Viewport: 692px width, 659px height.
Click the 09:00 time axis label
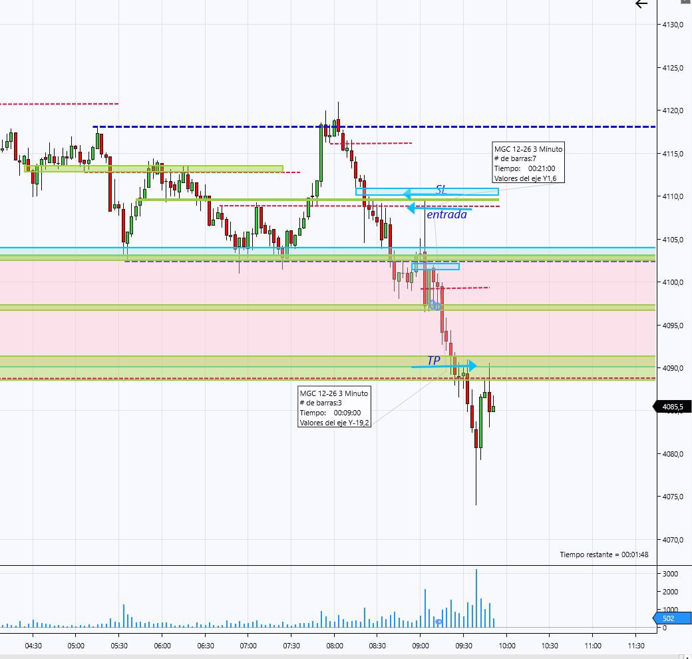tap(421, 646)
